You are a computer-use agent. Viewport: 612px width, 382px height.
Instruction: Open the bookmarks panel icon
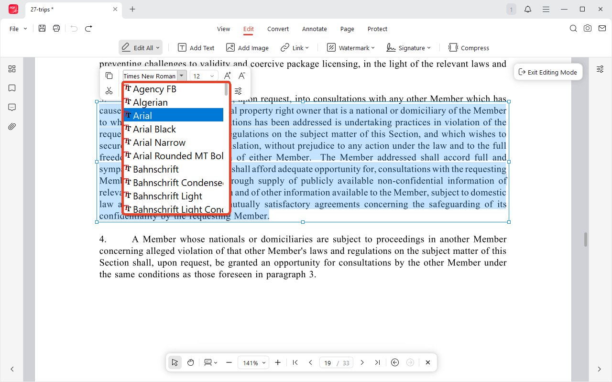[x=12, y=88]
